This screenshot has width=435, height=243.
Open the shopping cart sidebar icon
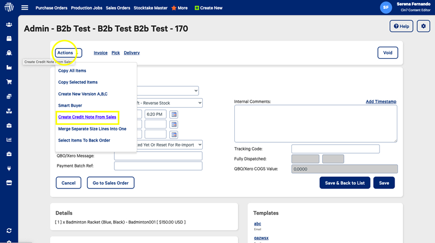pyautogui.click(x=9, y=82)
